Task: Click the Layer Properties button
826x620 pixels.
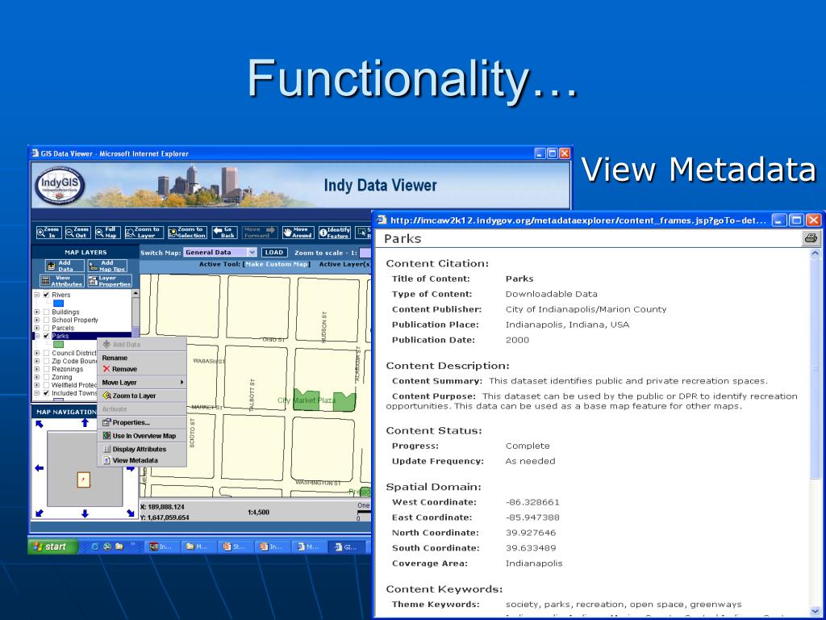Action: (x=110, y=281)
